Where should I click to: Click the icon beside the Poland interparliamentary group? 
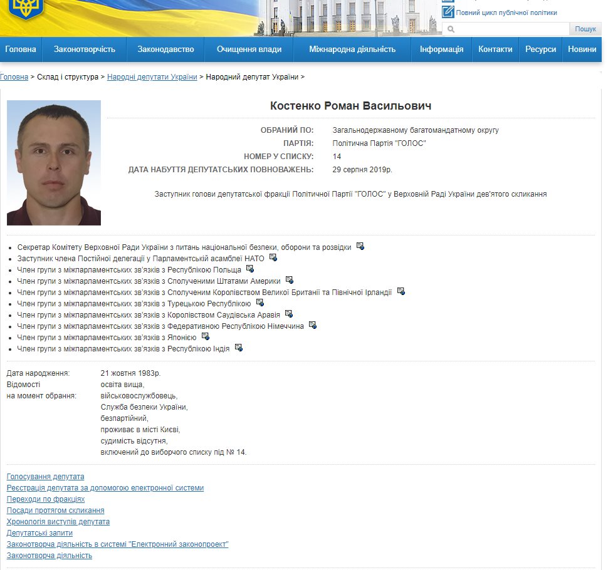tap(250, 269)
